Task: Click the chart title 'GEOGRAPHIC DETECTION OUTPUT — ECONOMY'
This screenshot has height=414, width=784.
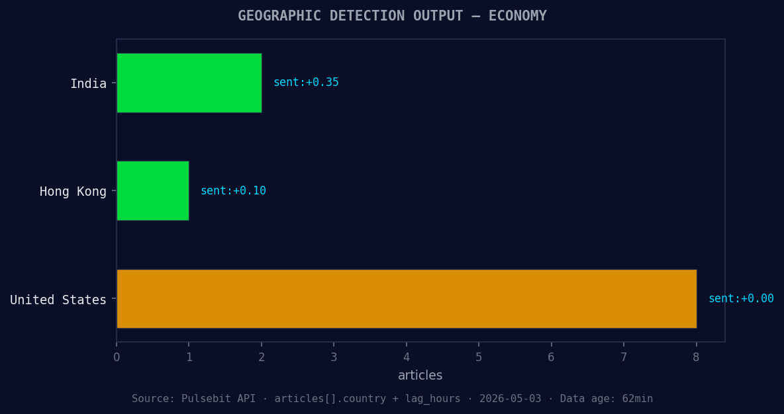Action: pyautogui.click(x=392, y=16)
